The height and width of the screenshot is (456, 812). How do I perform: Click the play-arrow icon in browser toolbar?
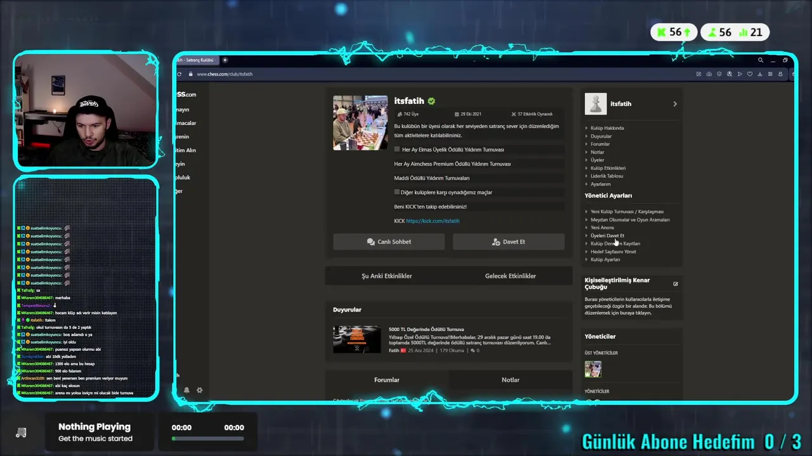coord(739,74)
